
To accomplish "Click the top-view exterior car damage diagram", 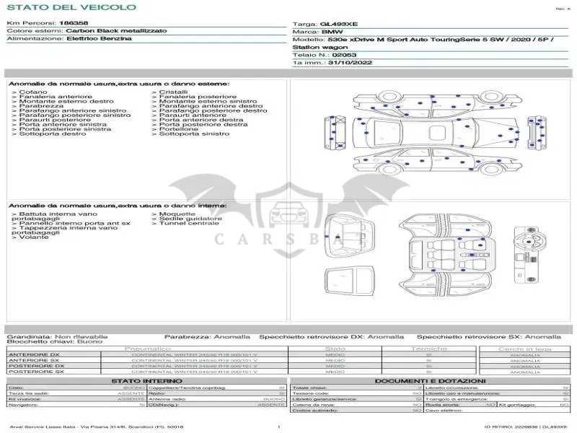I will [x=436, y=133].
